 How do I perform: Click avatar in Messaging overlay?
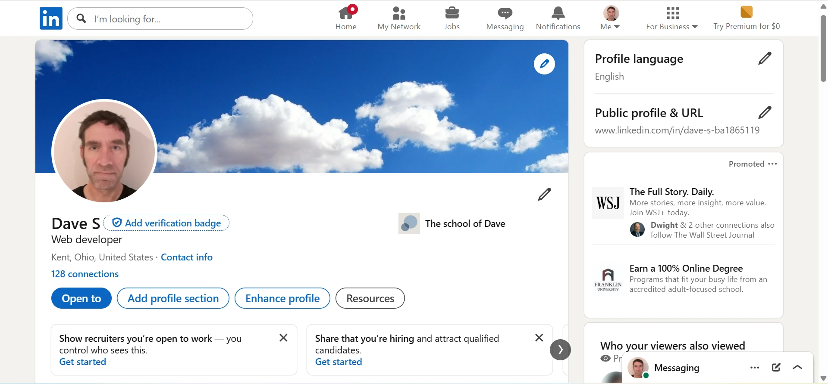(638, 368)
